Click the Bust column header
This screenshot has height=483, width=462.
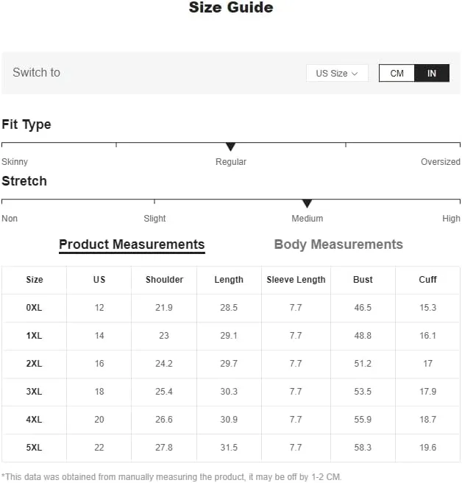point(363,280)
